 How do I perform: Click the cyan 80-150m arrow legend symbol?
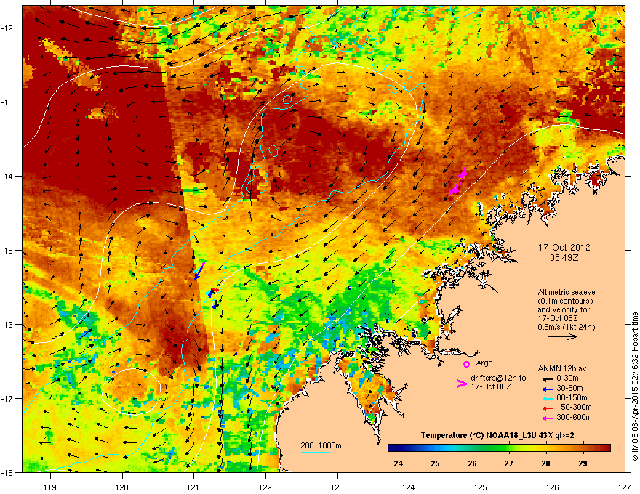546,398
